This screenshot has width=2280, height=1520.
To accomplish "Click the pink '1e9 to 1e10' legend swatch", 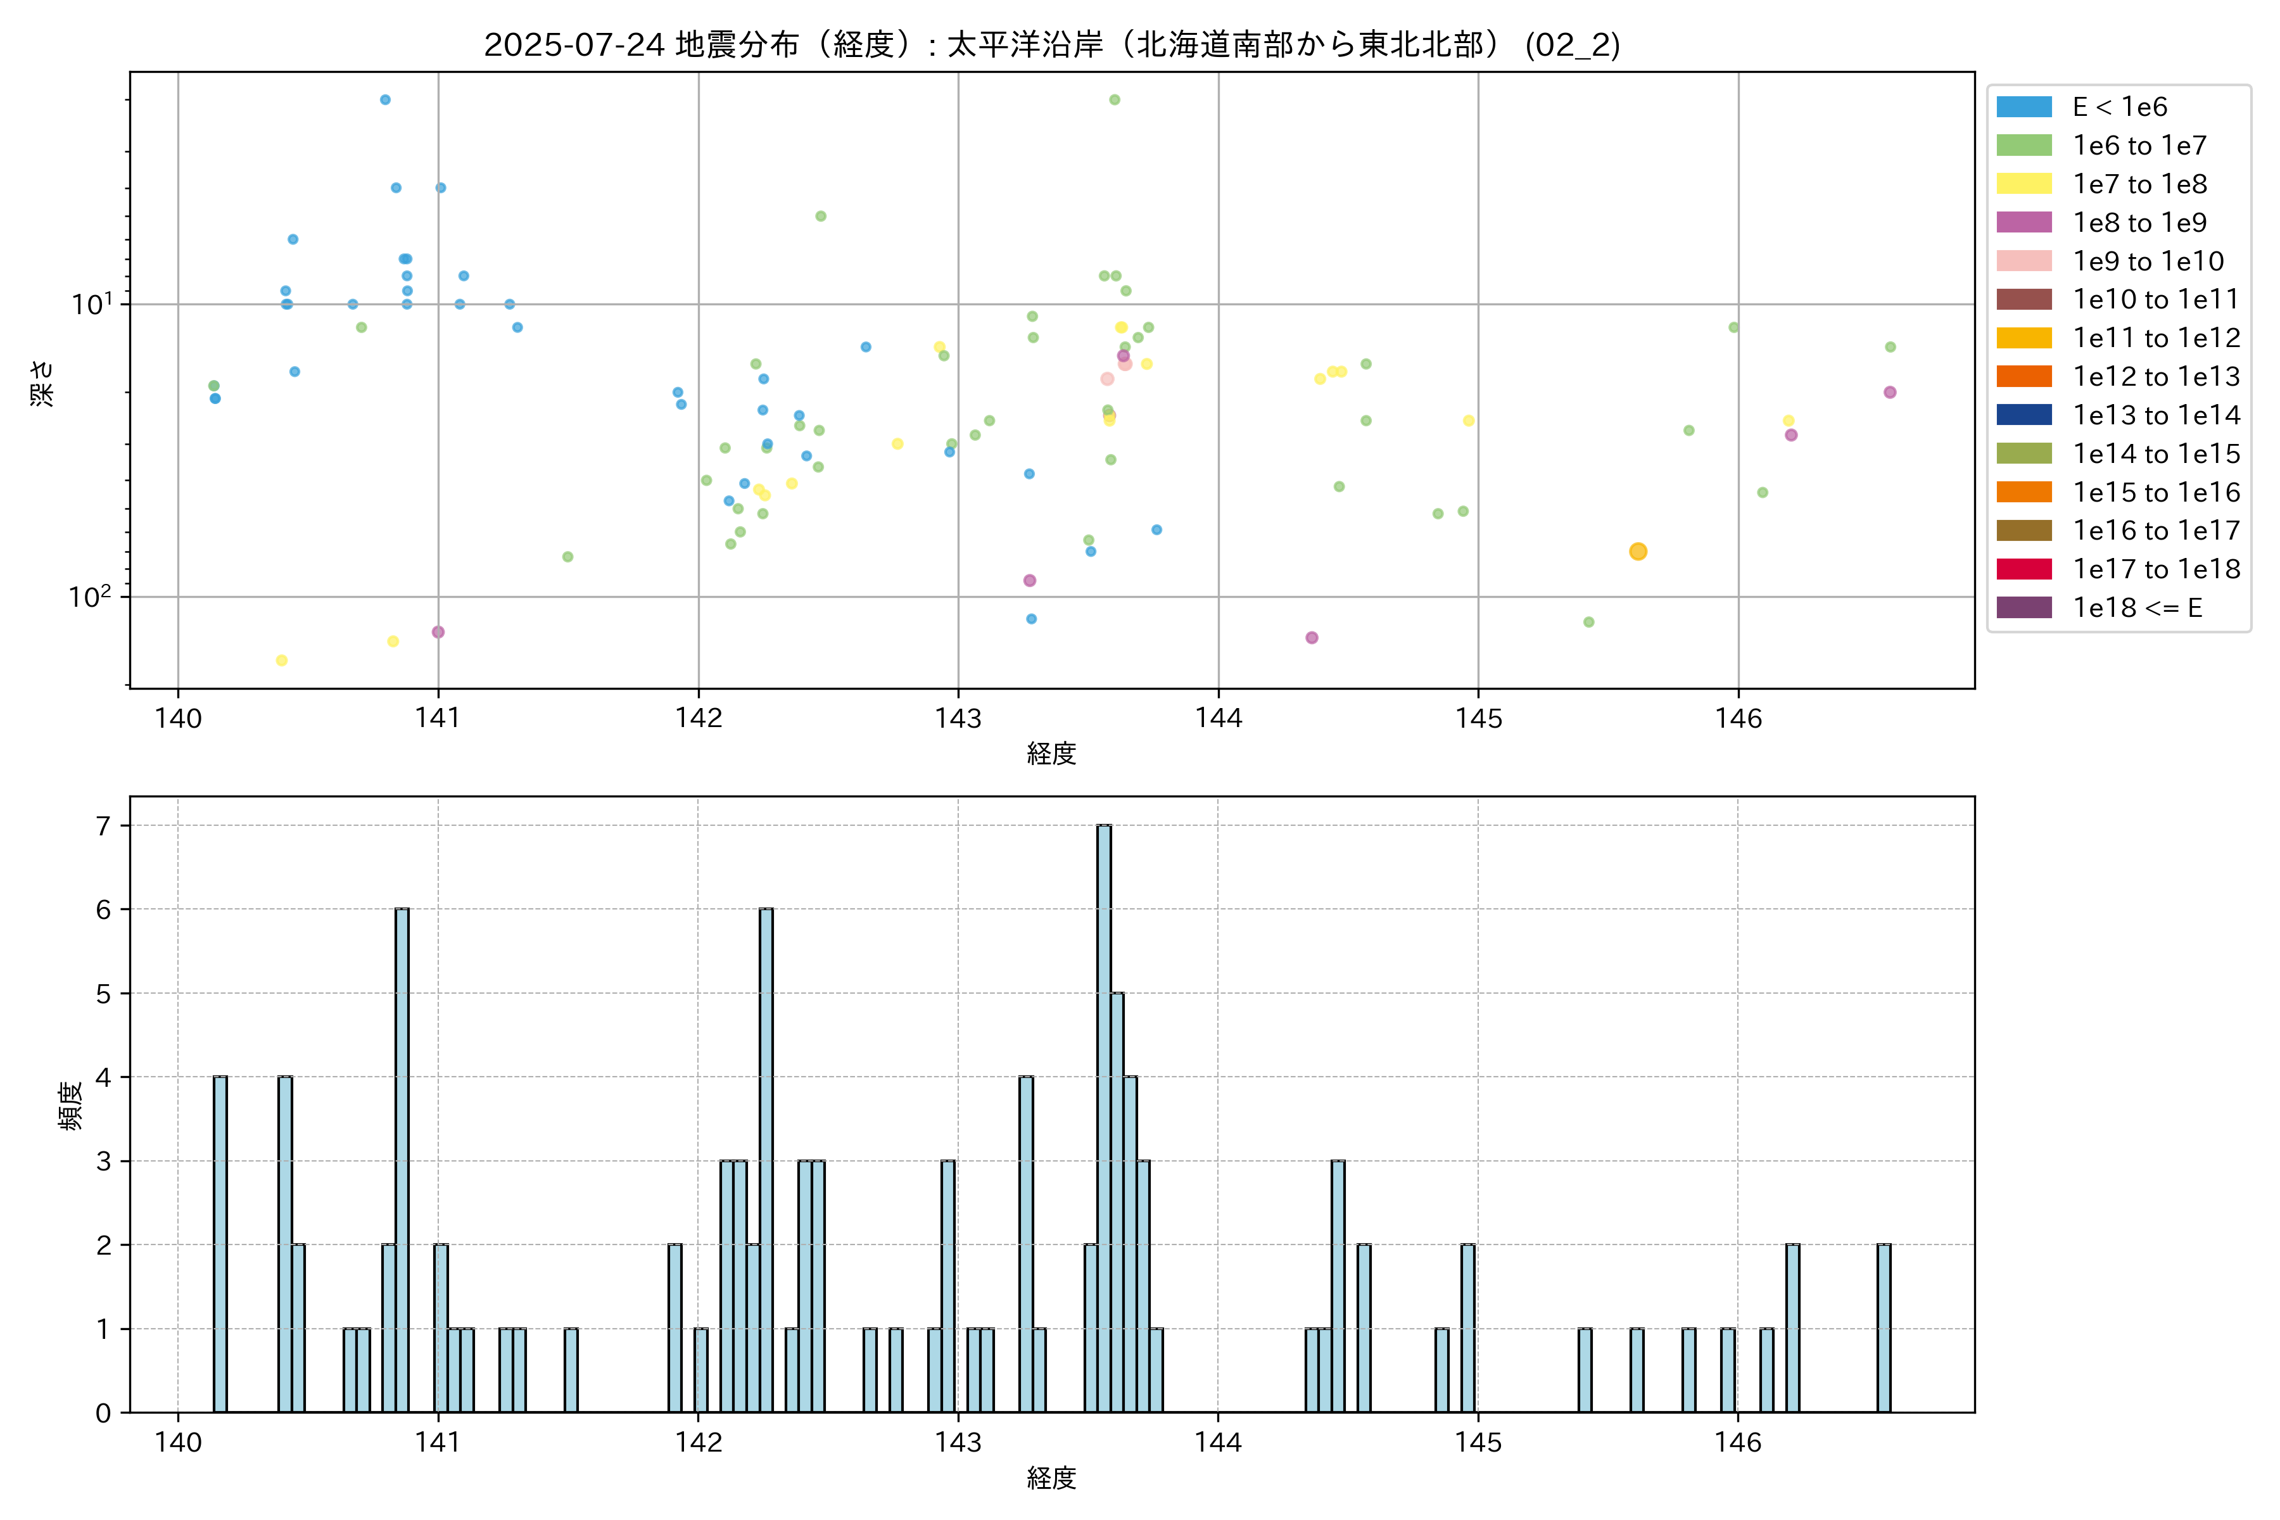I will (x=2023, y=261).
